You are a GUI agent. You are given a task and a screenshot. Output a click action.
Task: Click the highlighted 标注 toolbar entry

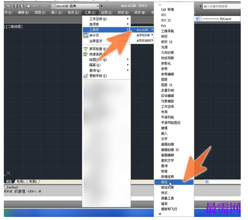[174, 182]
